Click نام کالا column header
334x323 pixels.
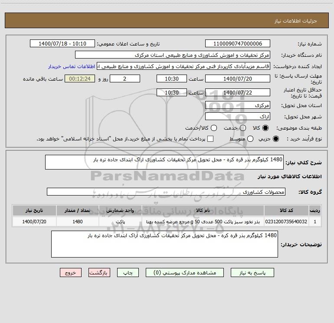[x=203, y=210]
